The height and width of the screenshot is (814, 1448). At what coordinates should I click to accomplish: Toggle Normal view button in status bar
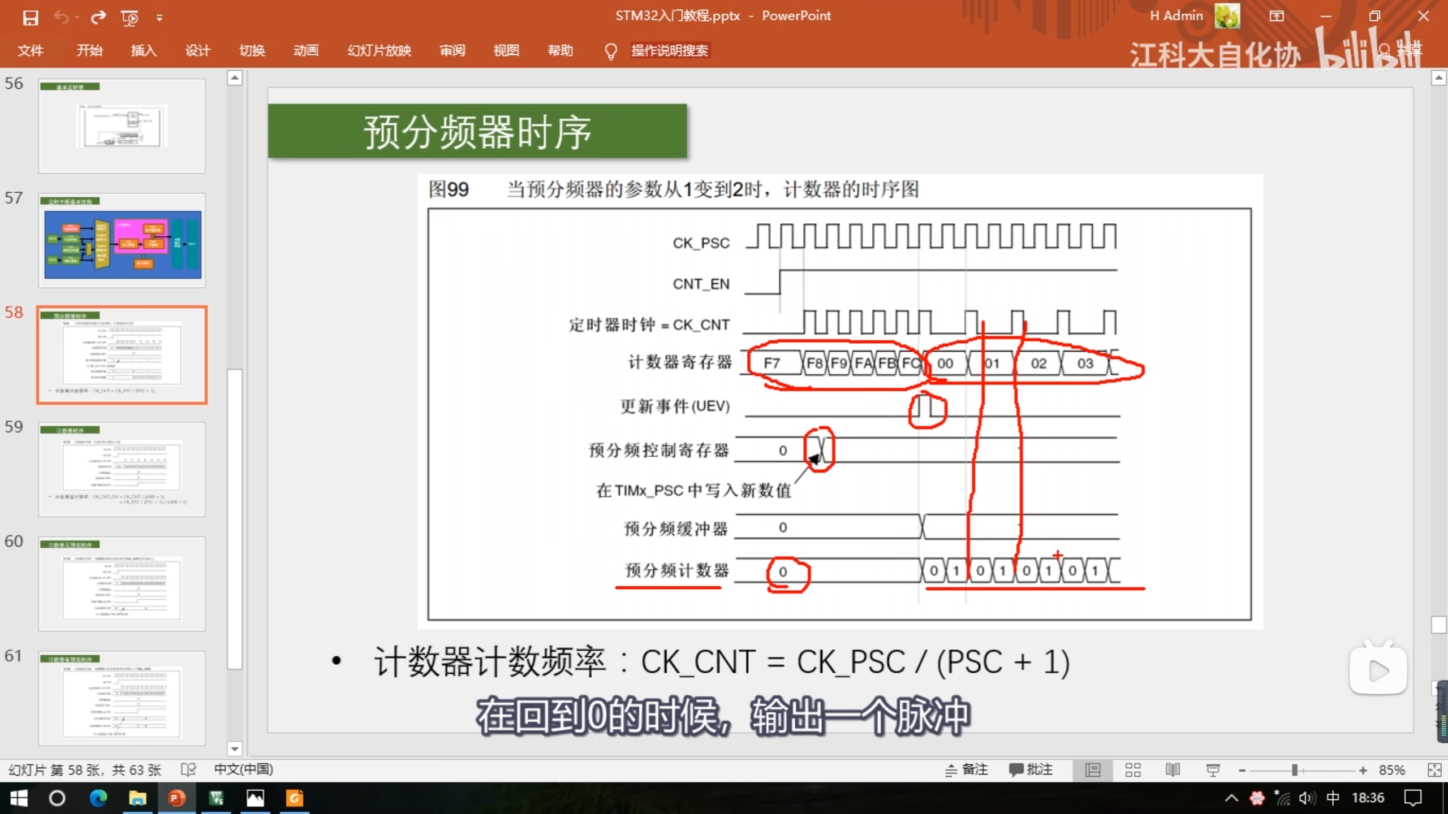[x=1093, y=770]
